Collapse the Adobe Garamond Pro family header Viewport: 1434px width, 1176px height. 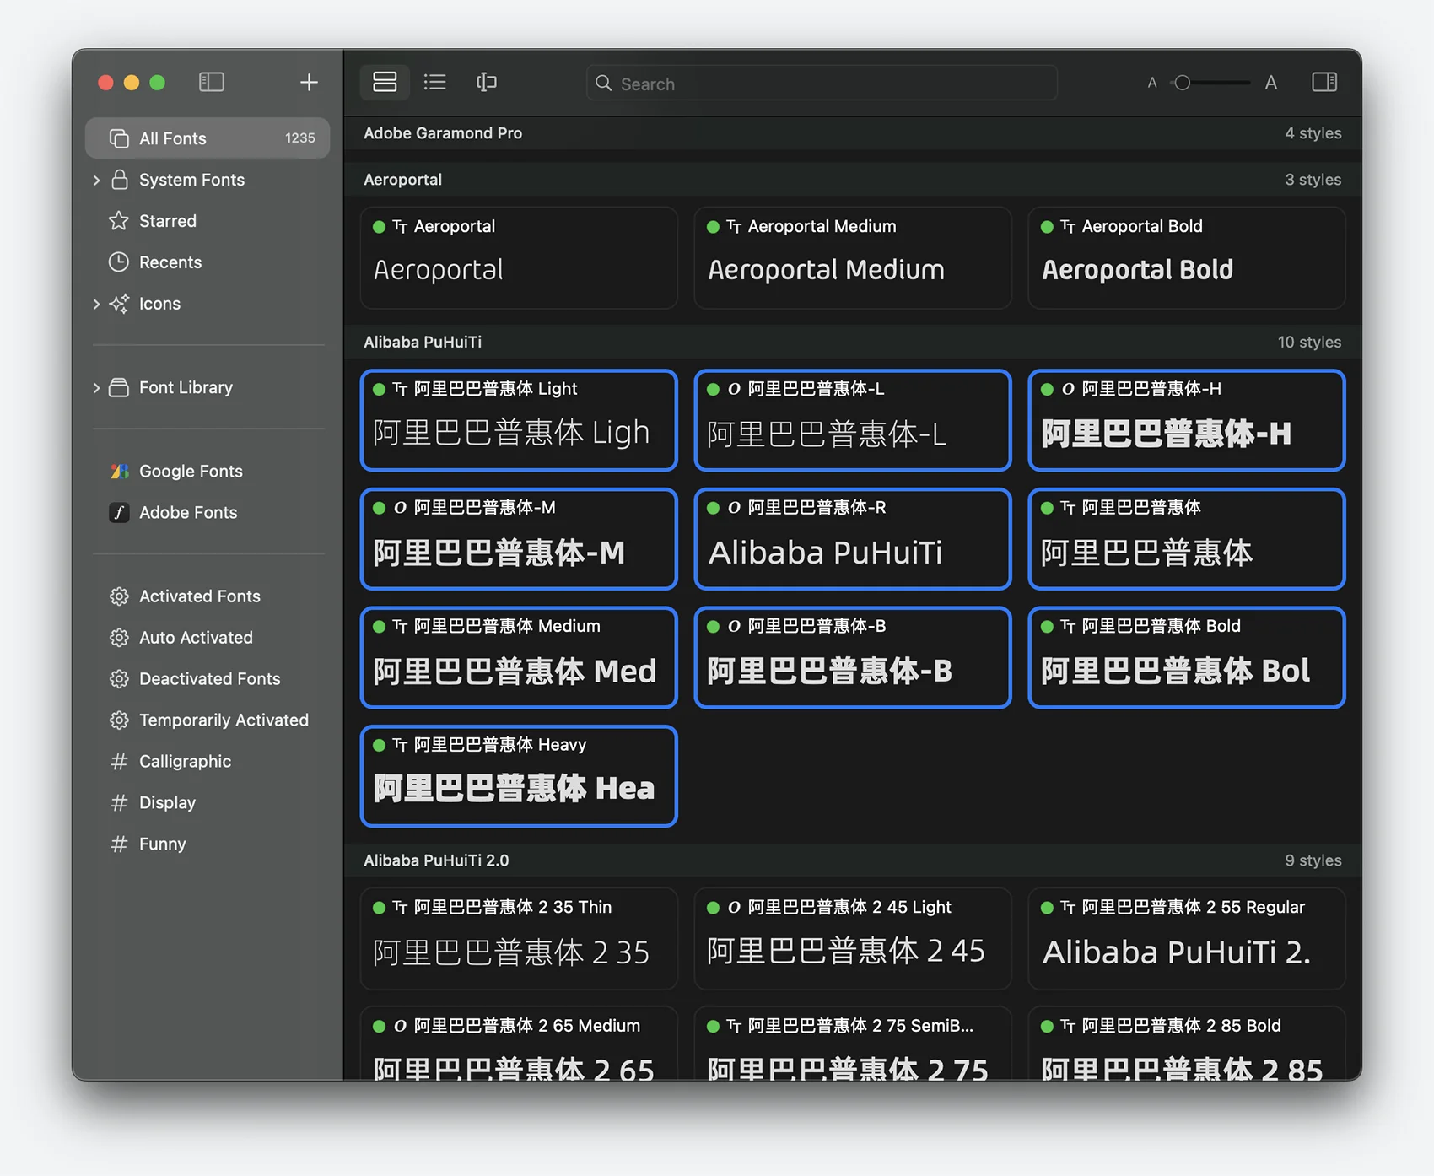(x=852, y=133)
